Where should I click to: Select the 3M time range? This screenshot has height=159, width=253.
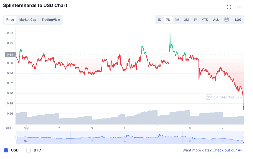coord(186,20)
